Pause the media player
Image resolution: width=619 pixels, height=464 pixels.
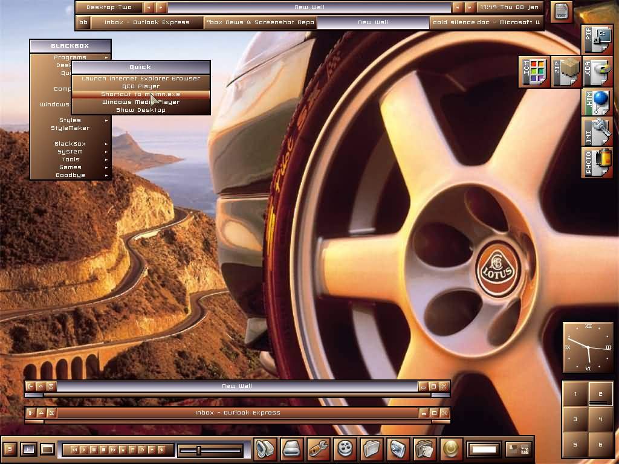pos(94,449)
